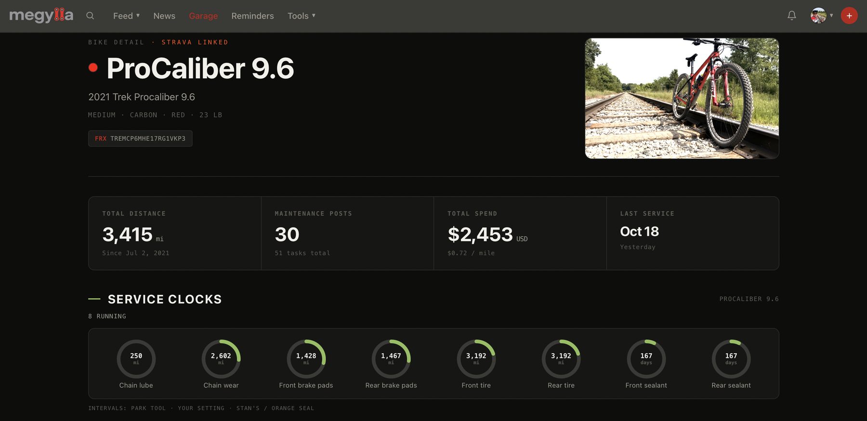Click the Total Spend $2,453 value

[x=487, y=235]
